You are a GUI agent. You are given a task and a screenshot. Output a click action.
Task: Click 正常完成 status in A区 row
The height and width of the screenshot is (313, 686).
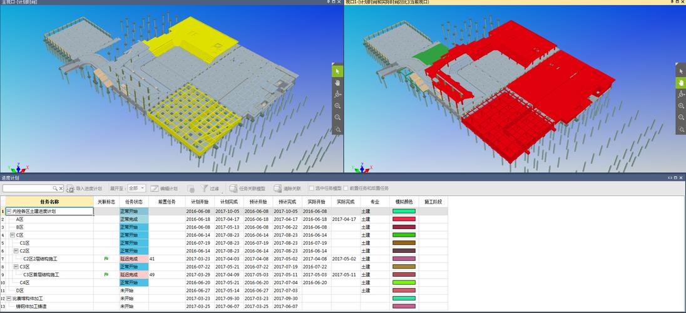(x=134, y=219)
